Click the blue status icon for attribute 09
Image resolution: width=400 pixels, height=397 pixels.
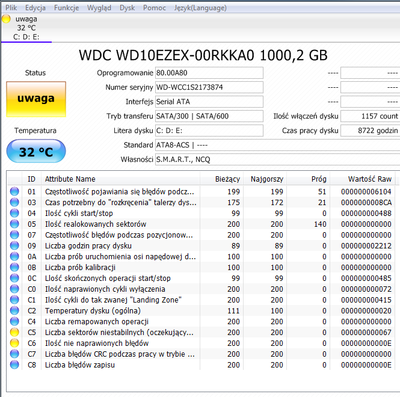coord(14,245)
